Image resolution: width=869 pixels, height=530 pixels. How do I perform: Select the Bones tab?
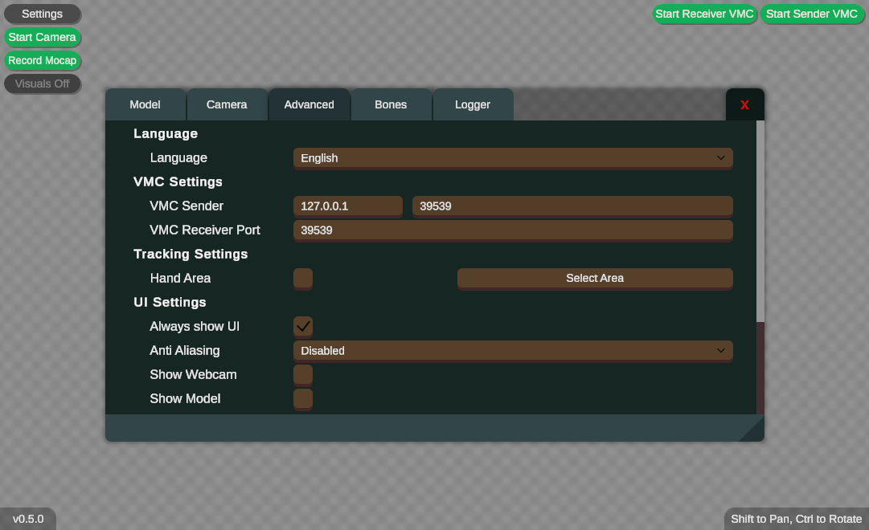pos(391,105)
